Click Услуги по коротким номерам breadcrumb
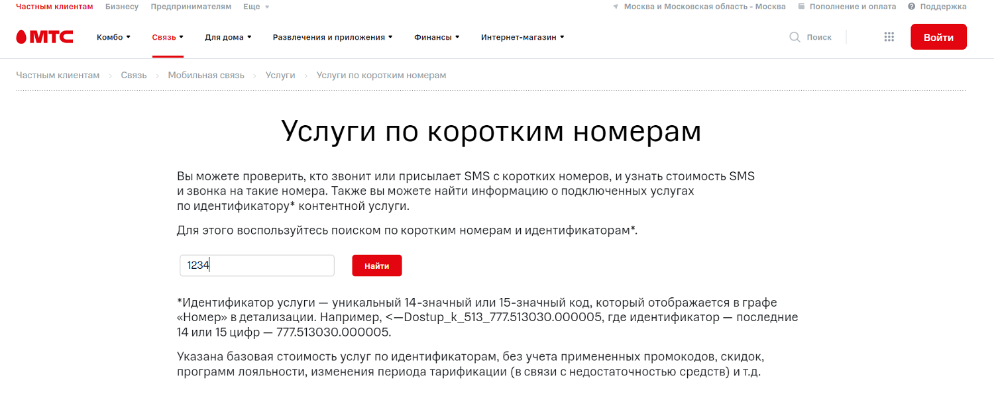Screen dimensions: 994x394 382,75
